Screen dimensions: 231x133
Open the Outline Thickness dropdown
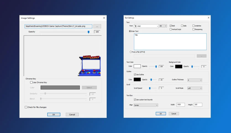195,80
